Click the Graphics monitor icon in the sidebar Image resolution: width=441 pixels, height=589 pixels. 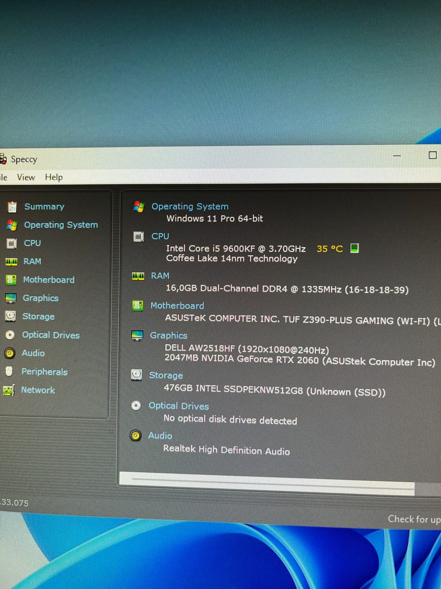[x=11, y=298]
